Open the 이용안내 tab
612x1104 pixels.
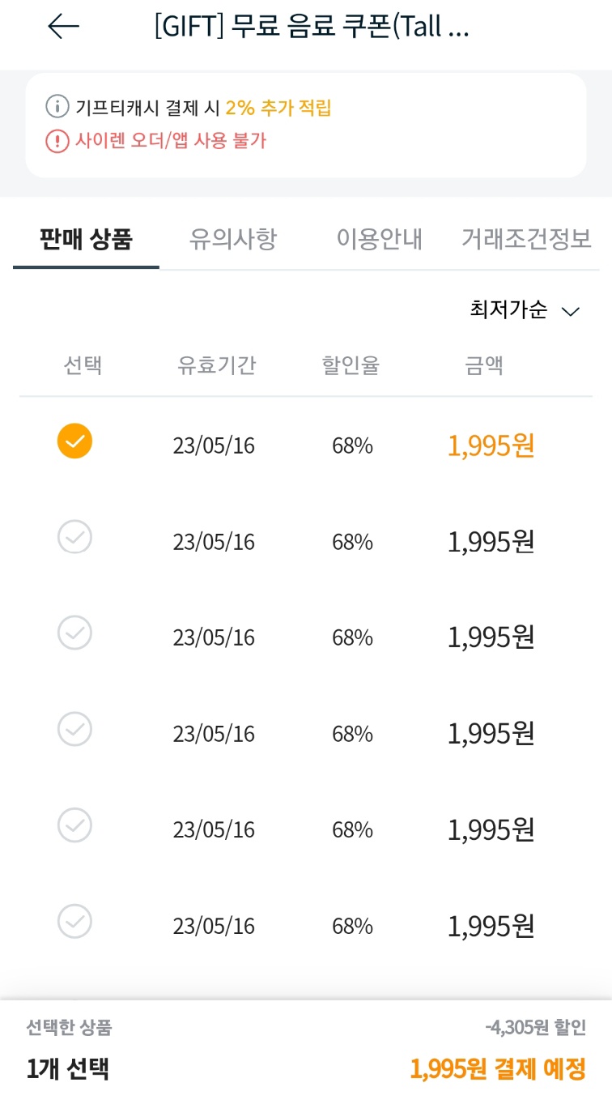(380, 239)
